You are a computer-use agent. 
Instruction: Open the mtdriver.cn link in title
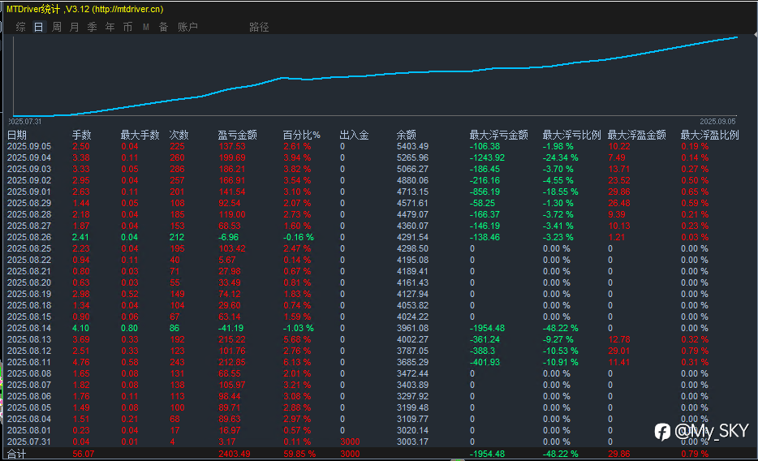click(x=127, y=9)
